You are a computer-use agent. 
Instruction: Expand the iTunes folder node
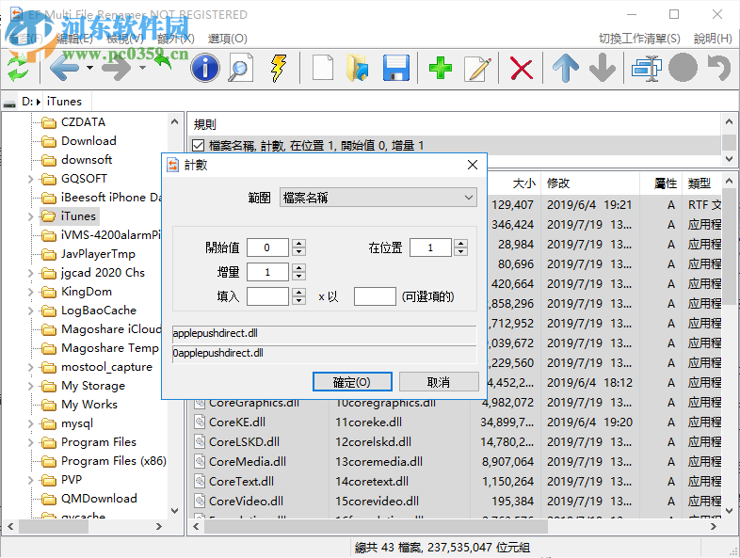[31, 216]
